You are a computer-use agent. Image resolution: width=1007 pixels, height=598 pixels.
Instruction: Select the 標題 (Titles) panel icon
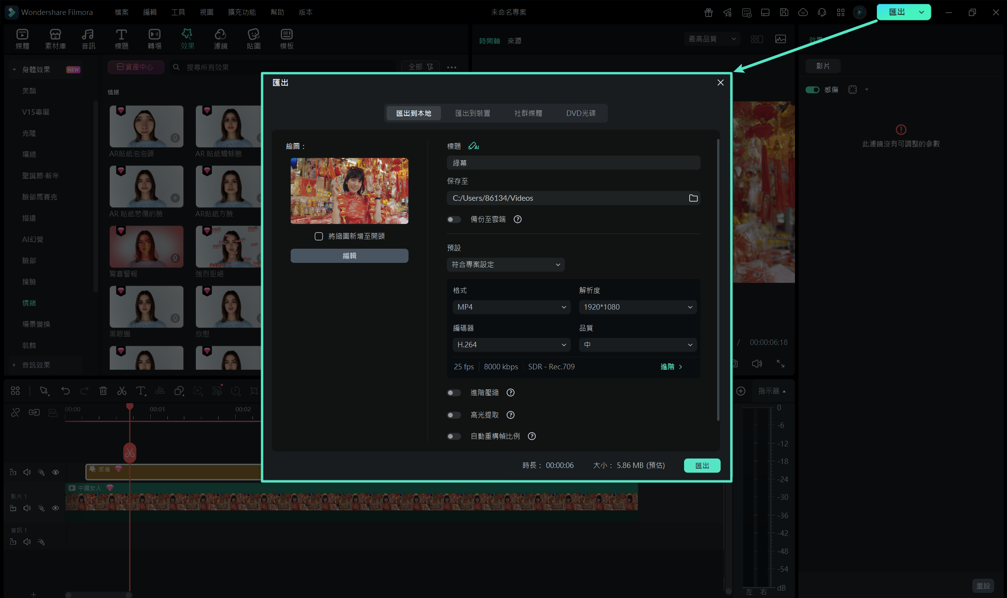pyautogui.click(x=122, y=38)
